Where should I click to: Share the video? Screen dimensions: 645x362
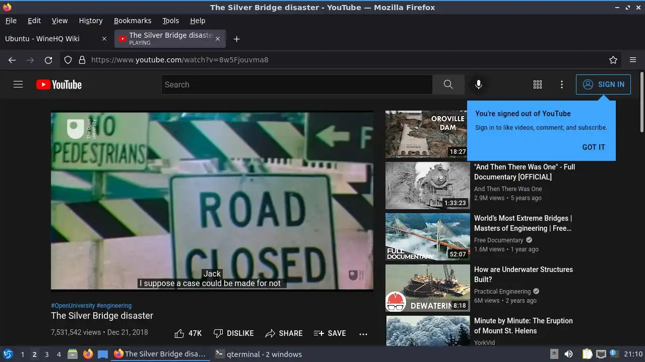284,333
